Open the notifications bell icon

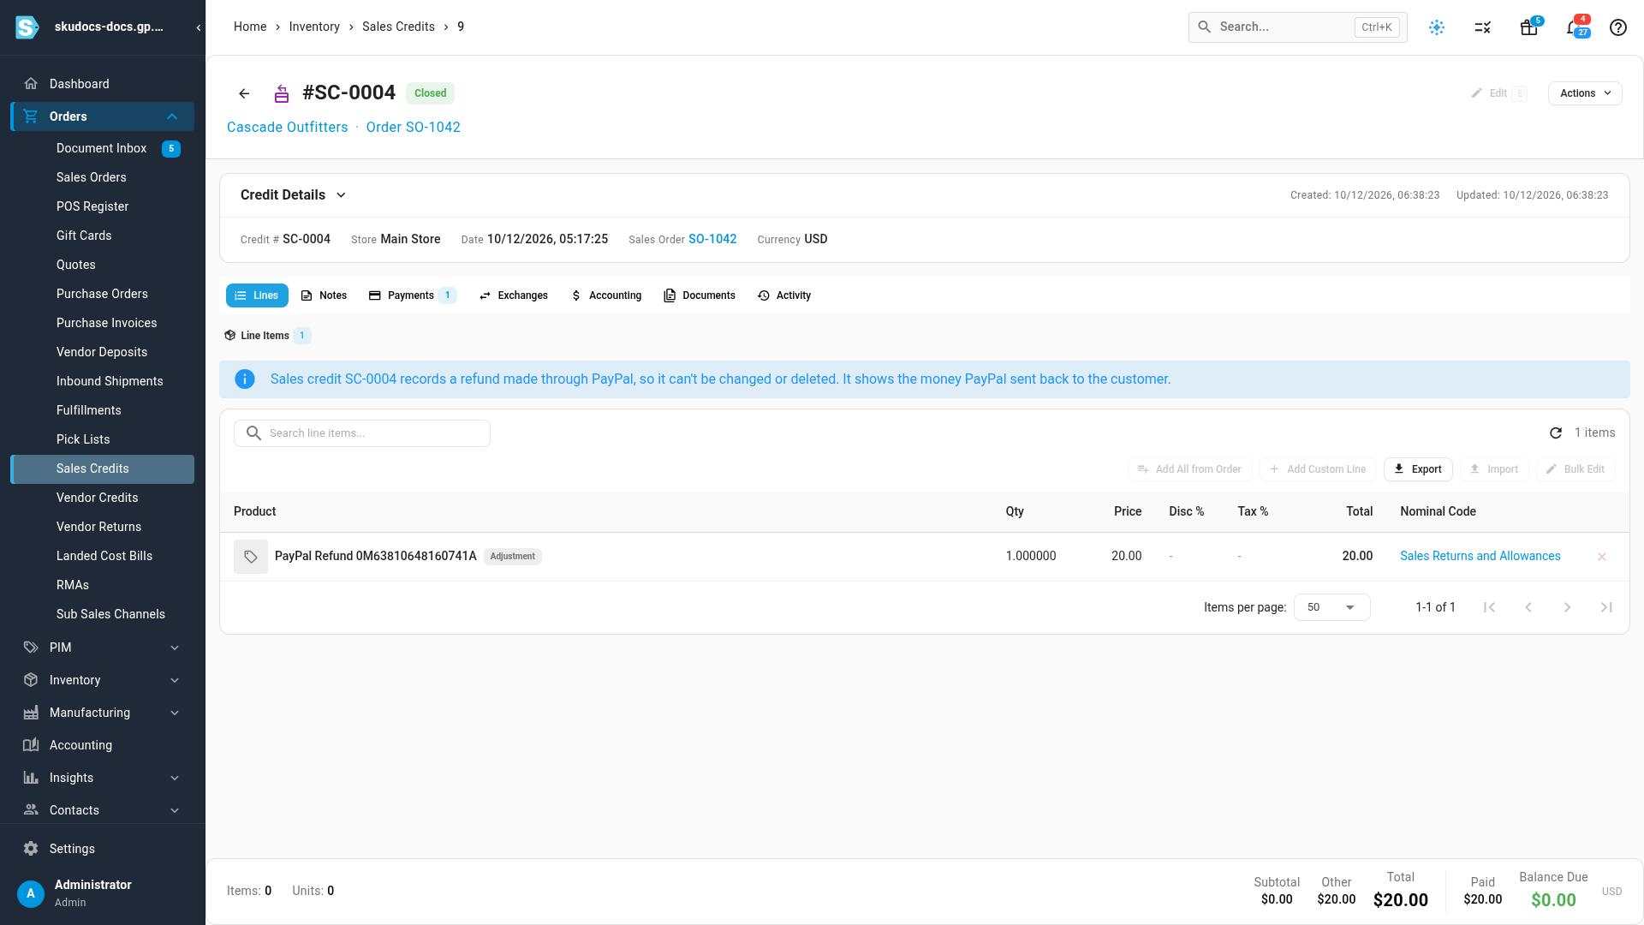[1574, 27]
